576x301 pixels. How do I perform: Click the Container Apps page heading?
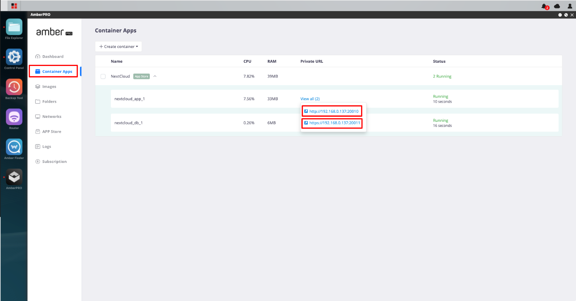tap(116, 31)
